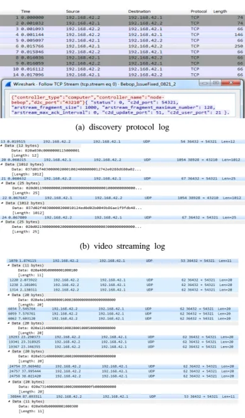Image resolution: width=245 pixels, height=418 pixels.
Task: Sort packets by the Time column header
Action: (x=26, y=11)
